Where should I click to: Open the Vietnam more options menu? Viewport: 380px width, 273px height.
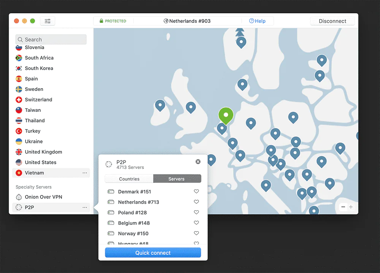(85, 173)
